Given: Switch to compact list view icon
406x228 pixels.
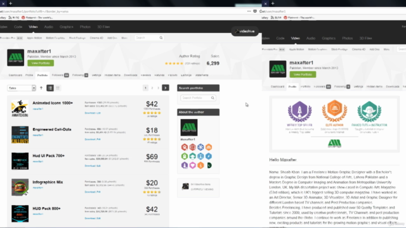Looking at the screenshot, I should click(x=58, y=88).
